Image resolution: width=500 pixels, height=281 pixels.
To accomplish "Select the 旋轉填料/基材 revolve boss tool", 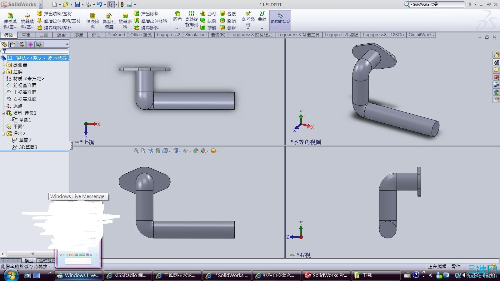I will [27, 21].
